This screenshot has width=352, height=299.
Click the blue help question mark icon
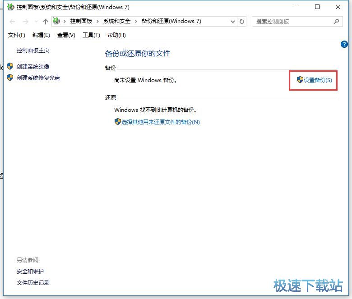pyautogui.click(x=344, y=44)
